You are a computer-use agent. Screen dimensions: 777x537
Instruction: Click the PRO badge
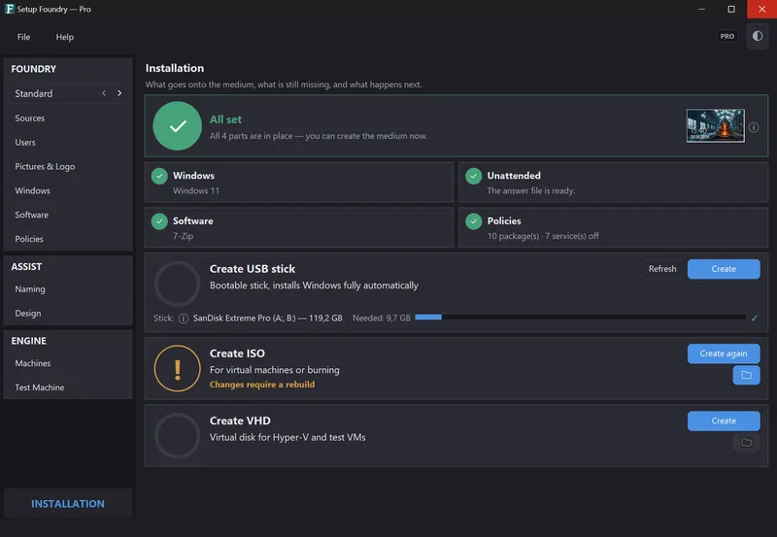tap(726, 36)
